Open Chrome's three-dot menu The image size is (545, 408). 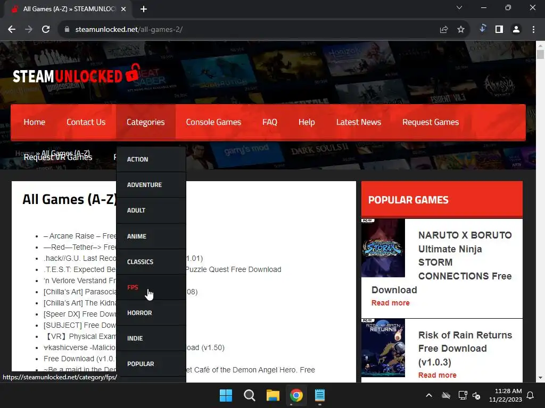coord(533,30)
